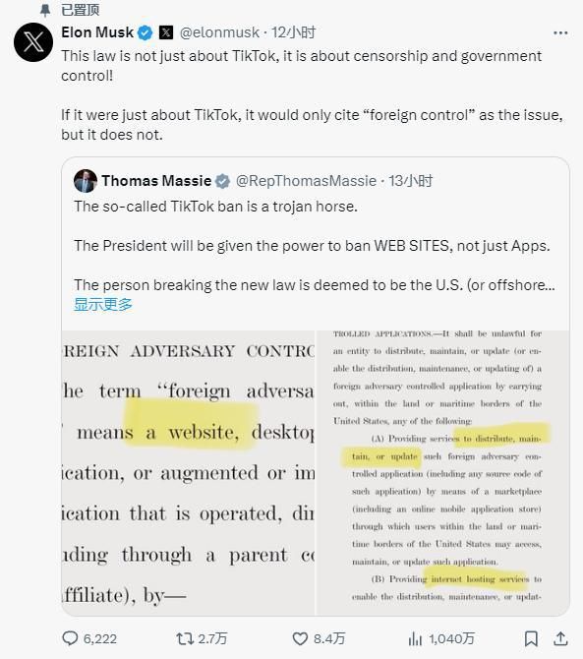This screenshot has height=659, width=583.
Task: View post analytics bar chart icon
Action: coord(415,638)
